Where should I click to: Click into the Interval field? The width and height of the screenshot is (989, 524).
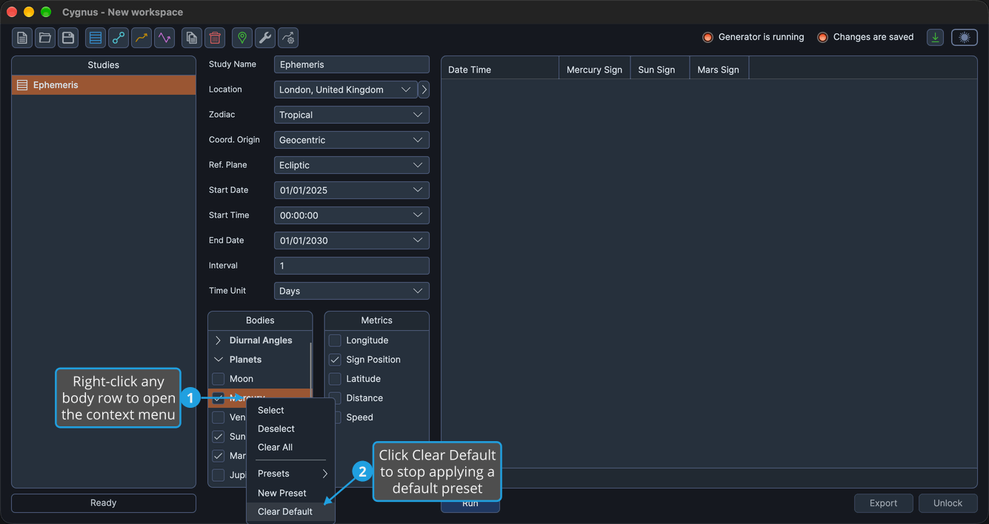352,266
